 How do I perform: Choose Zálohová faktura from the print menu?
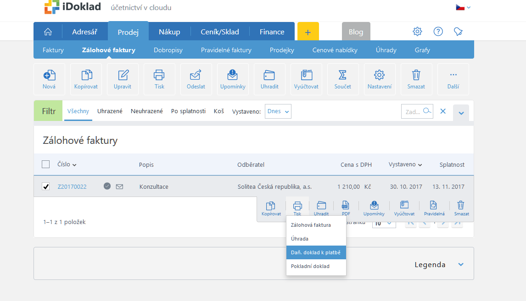coord(316,225)
